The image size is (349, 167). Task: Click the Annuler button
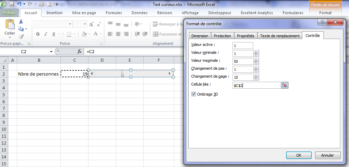[x=327, y=155]
